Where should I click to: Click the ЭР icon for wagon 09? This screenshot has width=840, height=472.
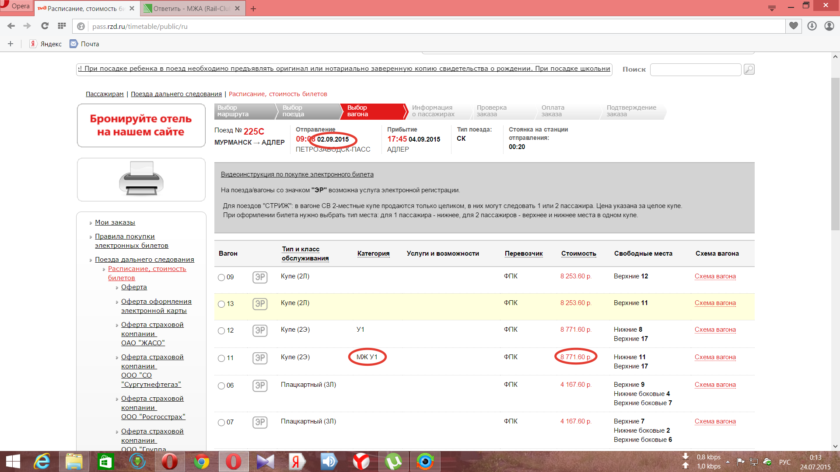coord(260,277)
